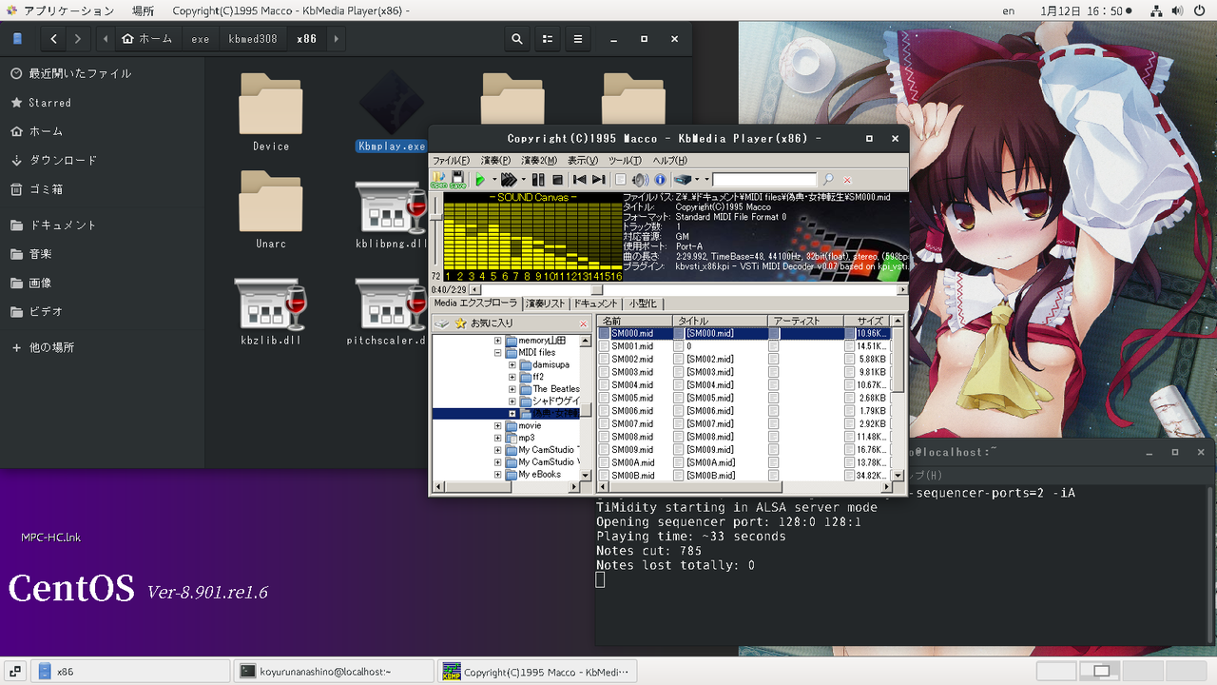
Task: Sort the file list by サイズ column header
Action: (x=870, y=322)
